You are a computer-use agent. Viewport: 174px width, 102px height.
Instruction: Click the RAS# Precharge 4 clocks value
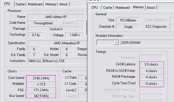151,77
